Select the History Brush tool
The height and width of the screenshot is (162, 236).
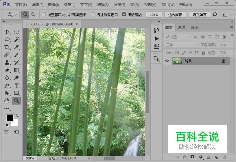coord(17,62)
